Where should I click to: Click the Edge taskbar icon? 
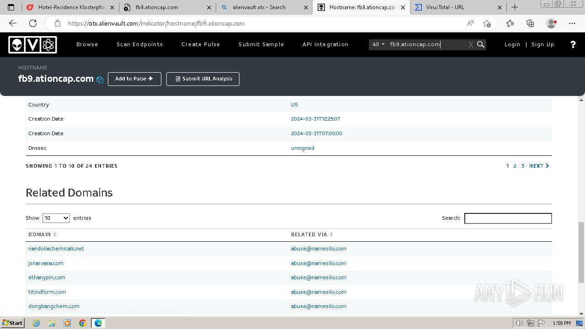point(98,323)
